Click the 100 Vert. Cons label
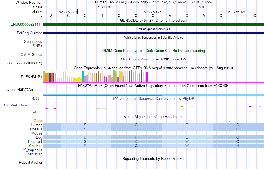 (x=16, y=105)
